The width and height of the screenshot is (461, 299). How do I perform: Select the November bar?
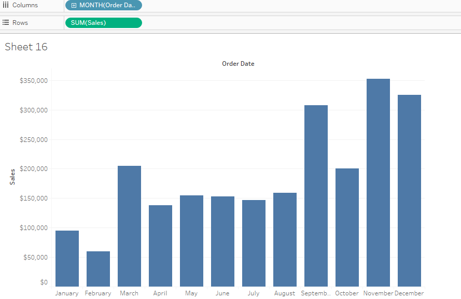pyautogui.click(x=379, y=183)
